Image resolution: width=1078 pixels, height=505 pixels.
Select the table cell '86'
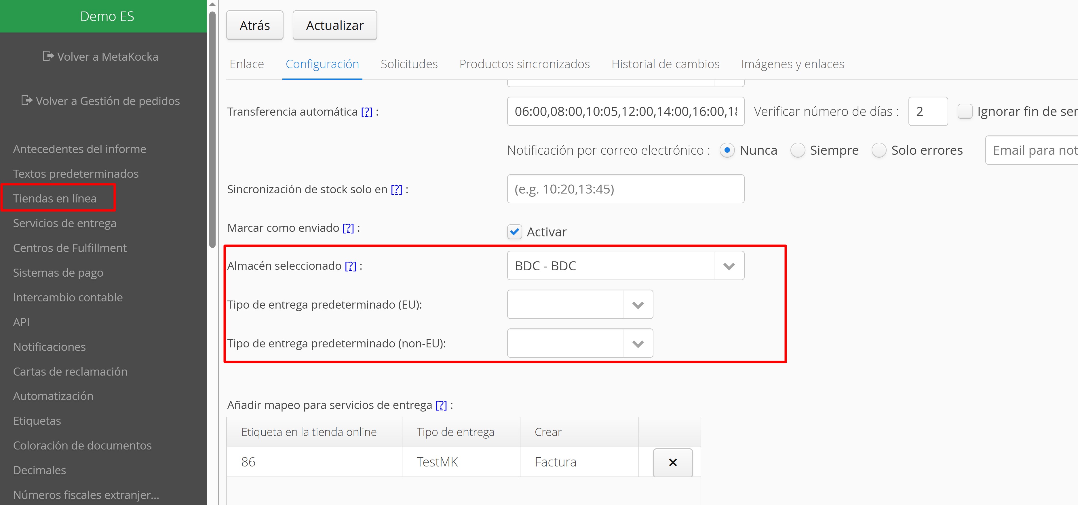tap(314, 462)
